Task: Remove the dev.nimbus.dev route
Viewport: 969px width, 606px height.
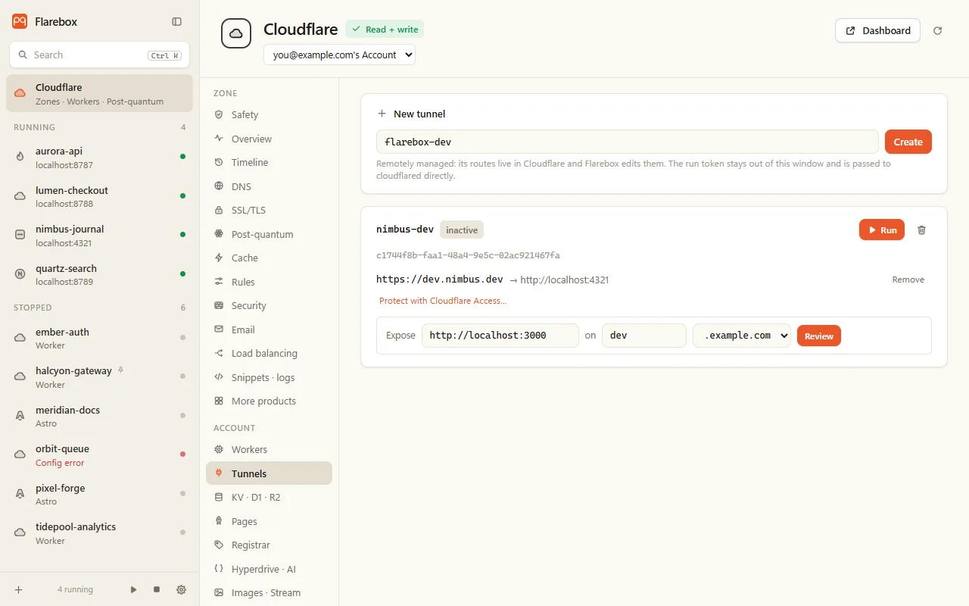Action: [x=908, y=280]
